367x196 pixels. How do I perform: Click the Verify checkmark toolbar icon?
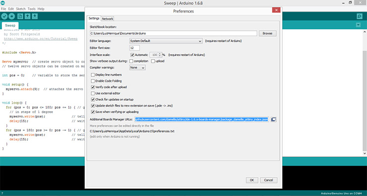pos(4,16)
